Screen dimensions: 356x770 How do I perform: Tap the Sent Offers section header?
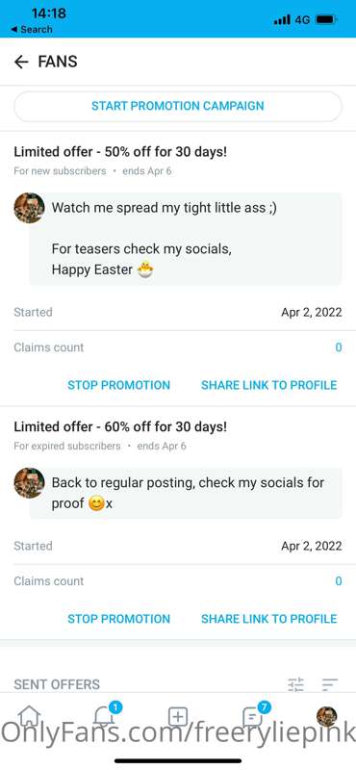click(x=57, y=684)
